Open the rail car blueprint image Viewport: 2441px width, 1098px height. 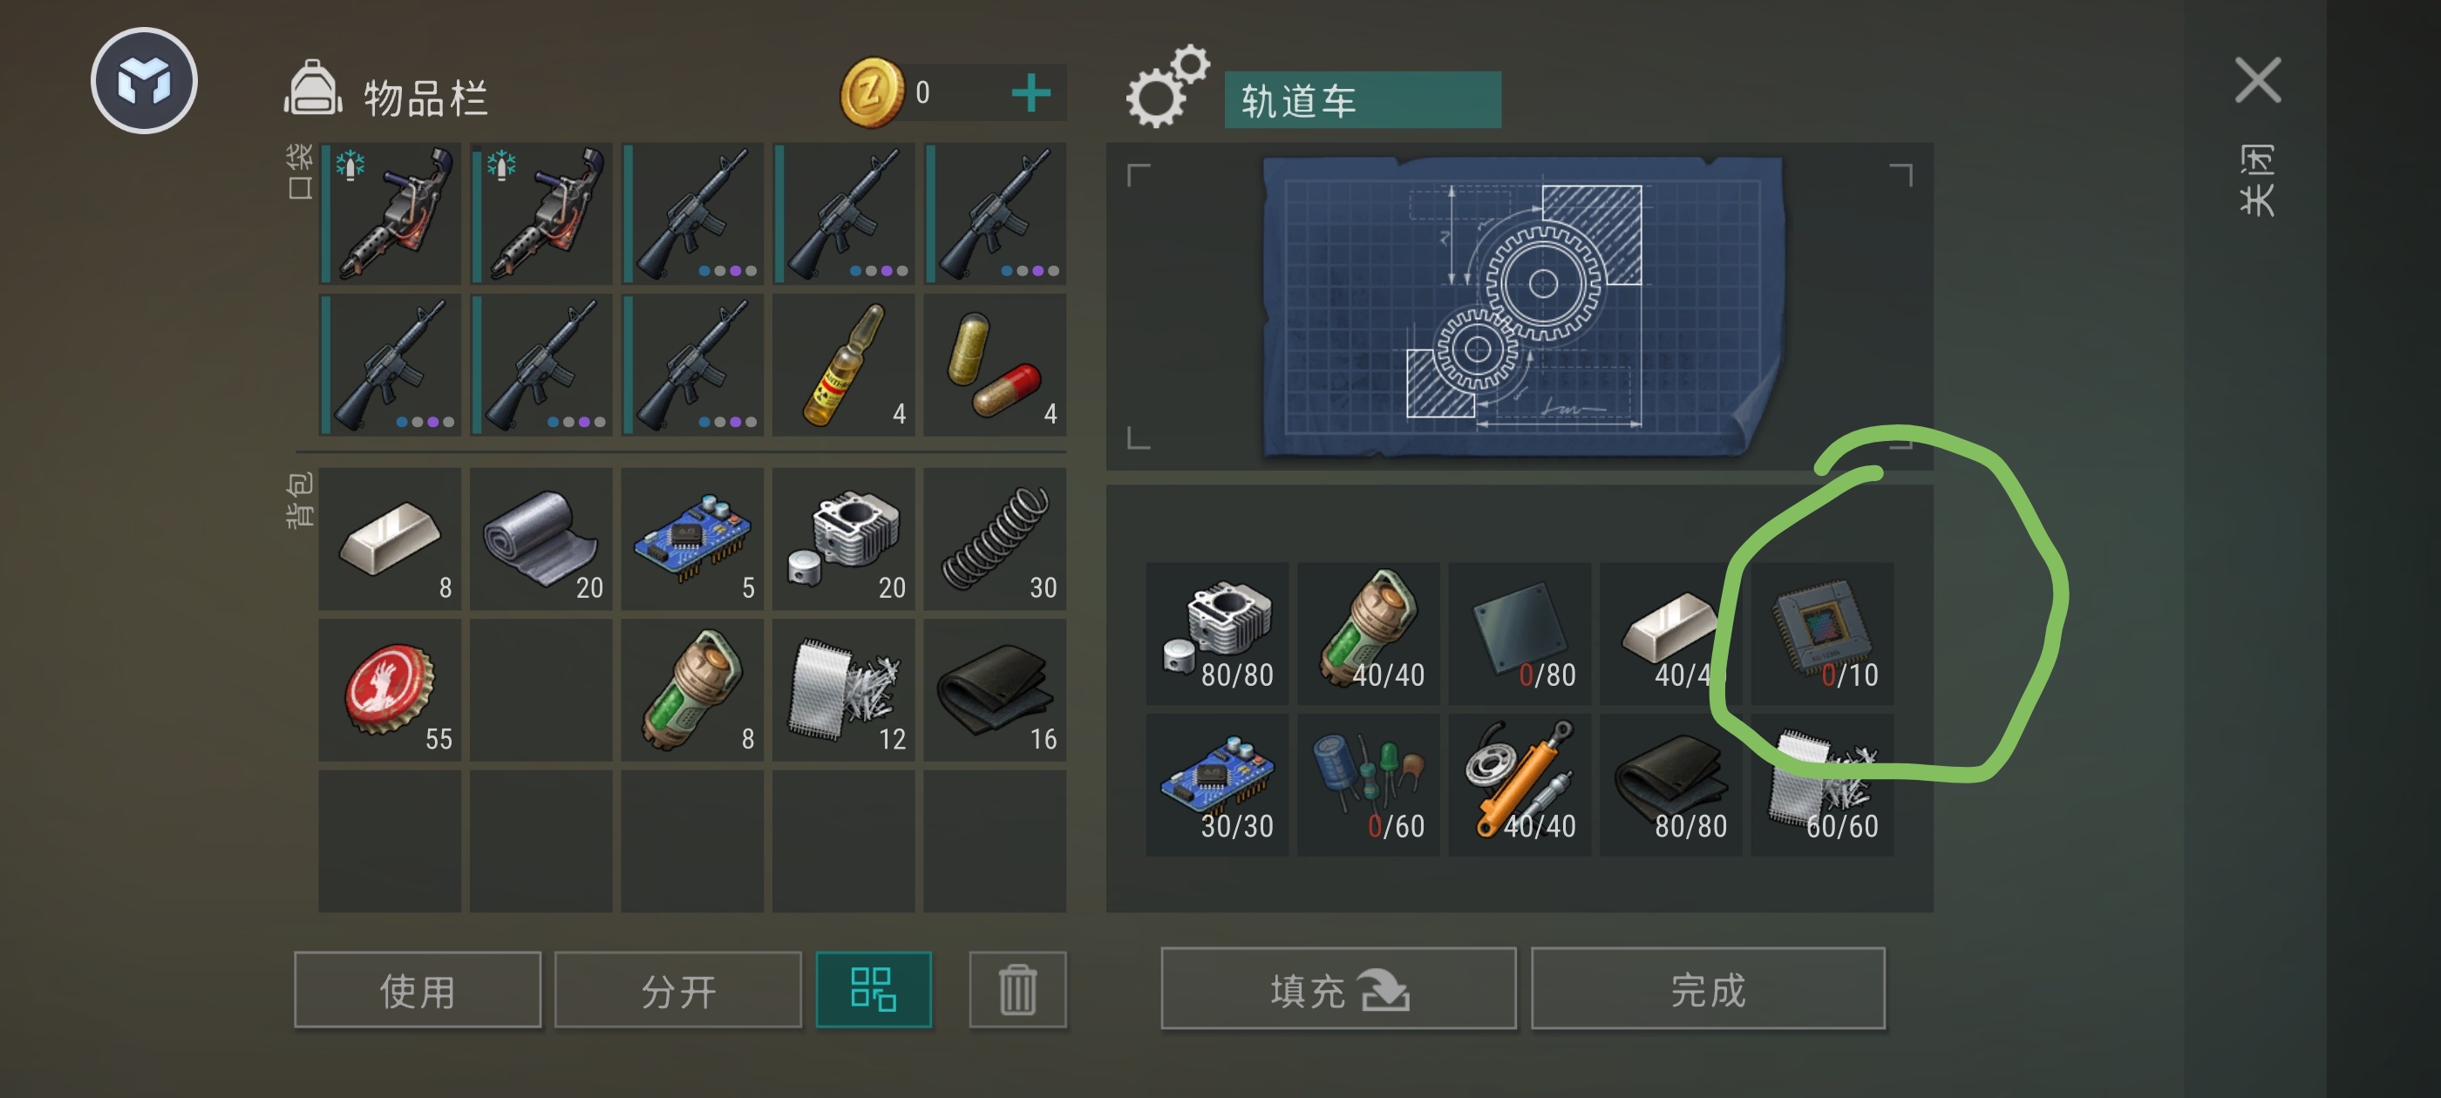[x=1521, y=306]
